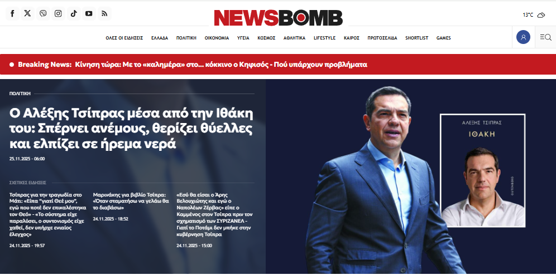Open the menu search icon

click(545, 37)
